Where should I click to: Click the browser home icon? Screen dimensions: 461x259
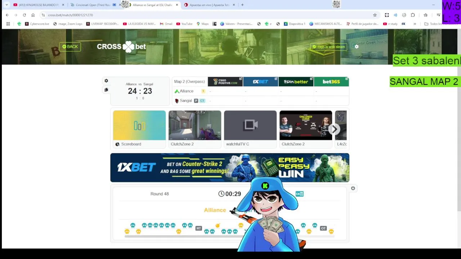[33, 15]
